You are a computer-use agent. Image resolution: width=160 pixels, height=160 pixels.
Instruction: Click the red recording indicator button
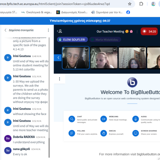click(x=149, y=31)
